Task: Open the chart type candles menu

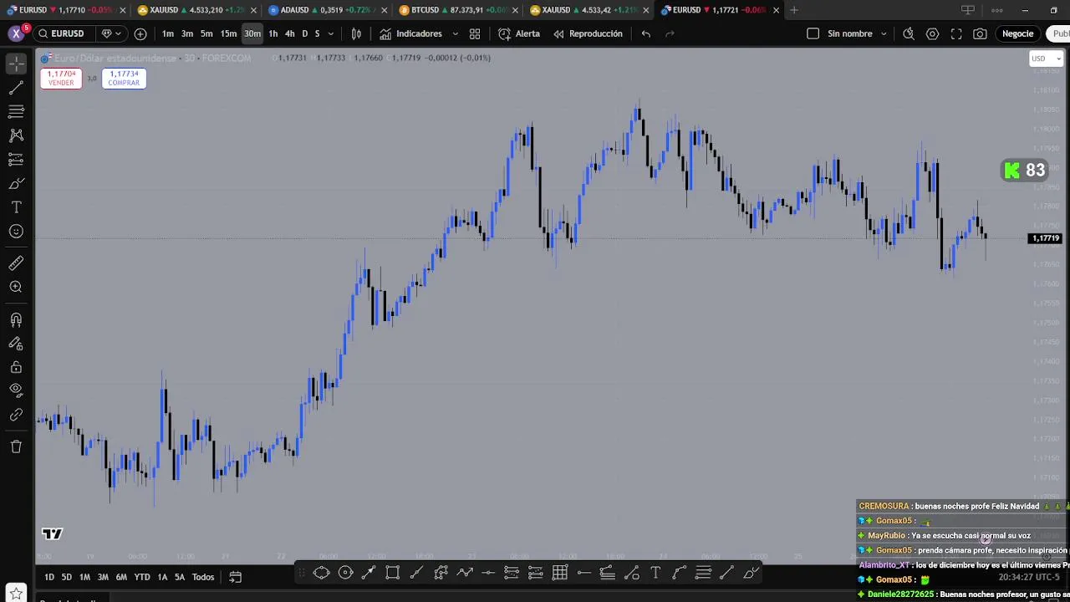Action: 356,33
